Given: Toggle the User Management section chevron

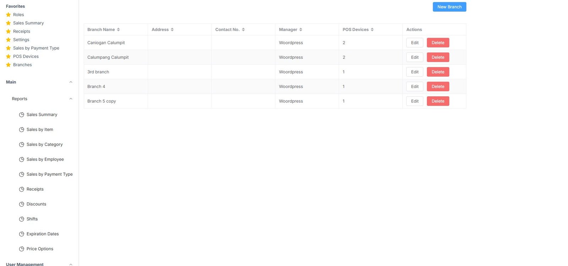Looking at the screenshot, I should [71, 264].
